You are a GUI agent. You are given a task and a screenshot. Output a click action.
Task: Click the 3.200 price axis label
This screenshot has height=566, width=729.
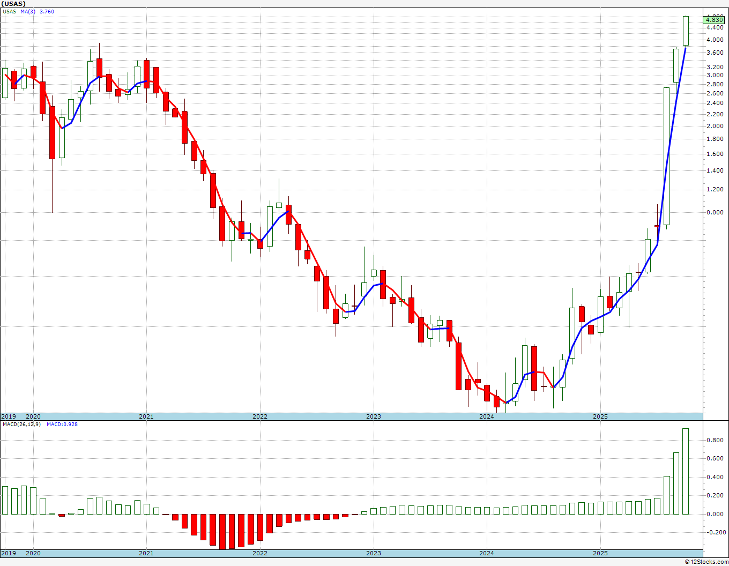pyautogui.click(x=715, y=68)
